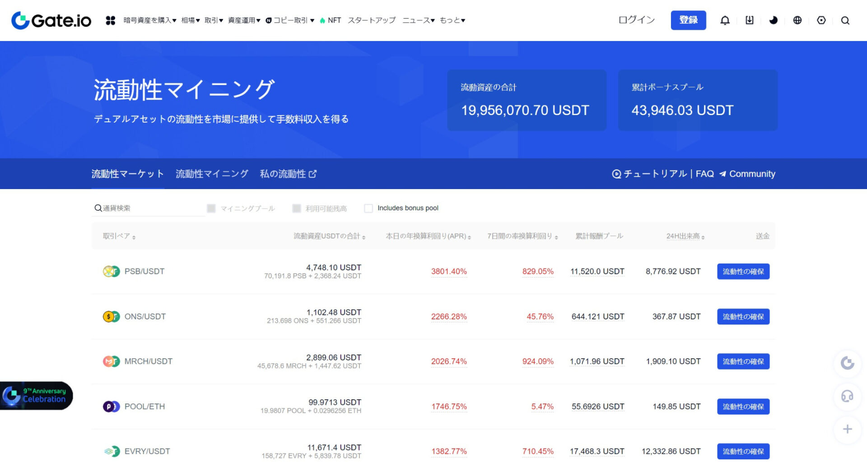Open the FAQ link
This screenshot has width=867, height=467.
coord(704,174)
